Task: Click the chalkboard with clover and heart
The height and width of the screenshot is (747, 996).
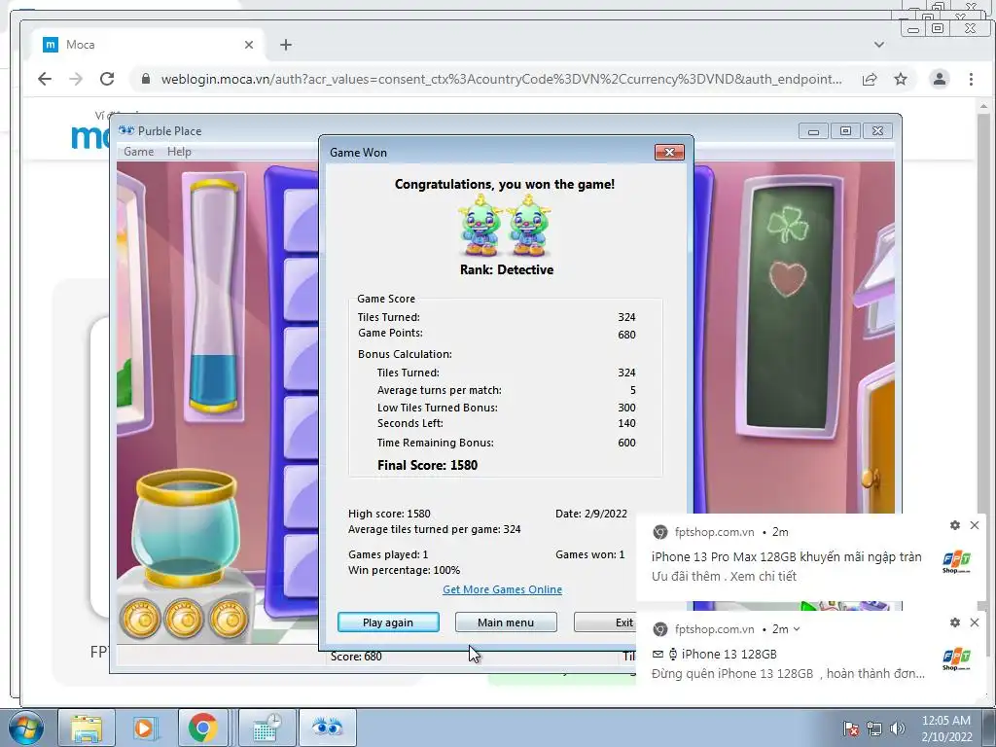Action: (790, 306)
